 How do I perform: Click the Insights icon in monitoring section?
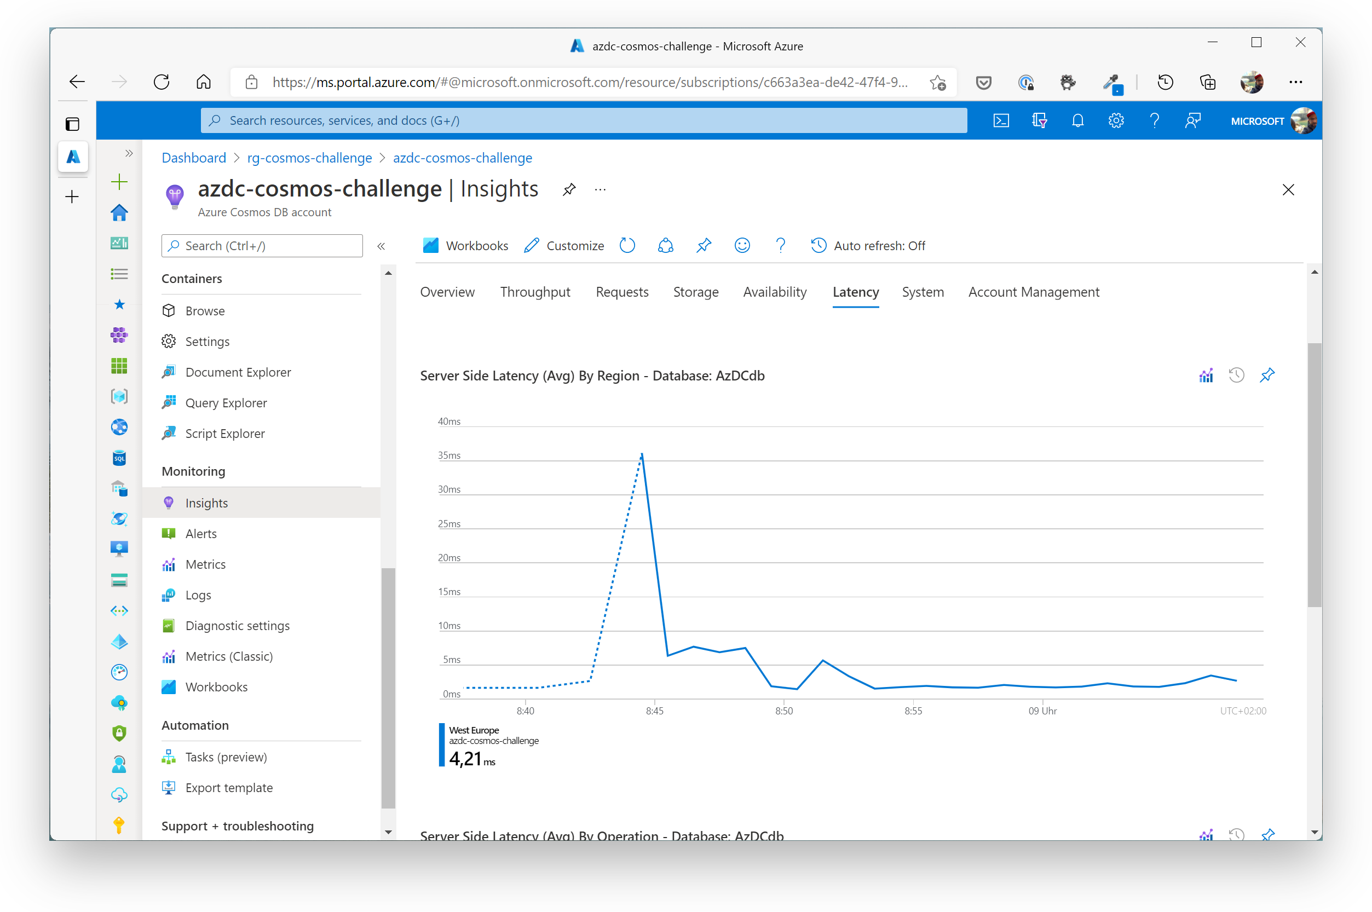pyautogui.click(x=169, y=502)
